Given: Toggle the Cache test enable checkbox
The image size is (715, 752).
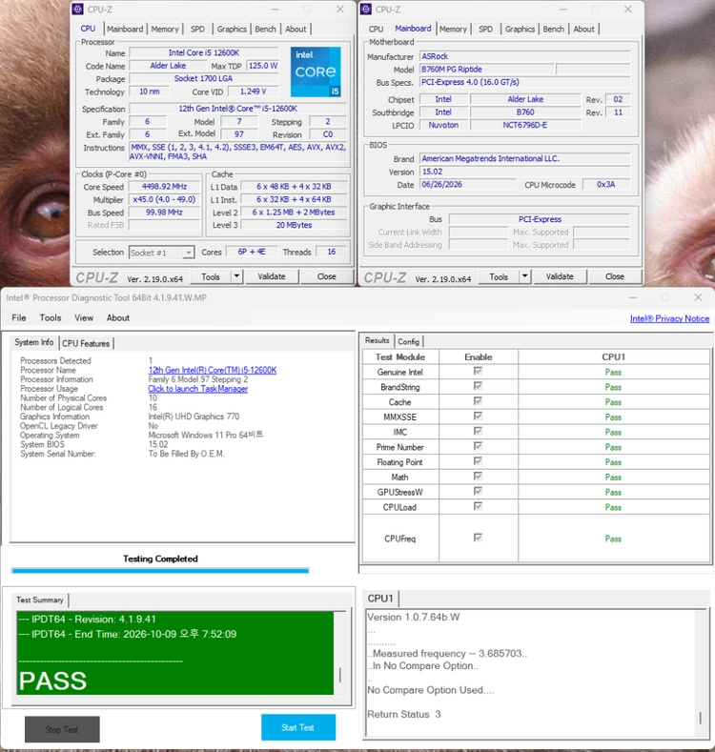Looking at the screenshot, I should tap(478, 401).
